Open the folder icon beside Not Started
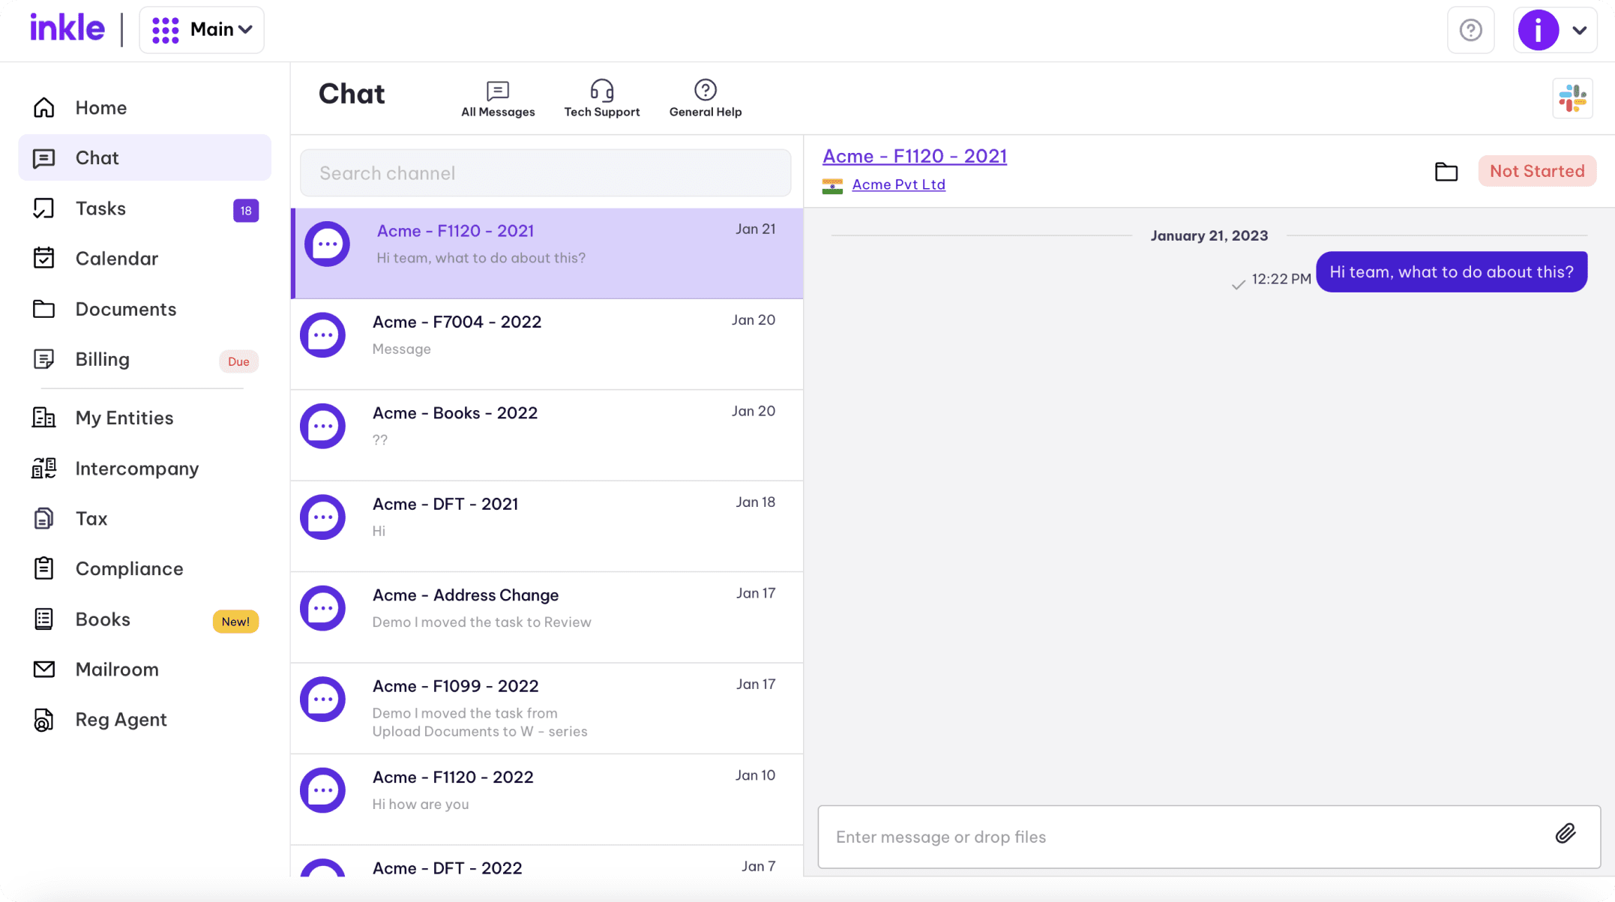 point(1446,172)
